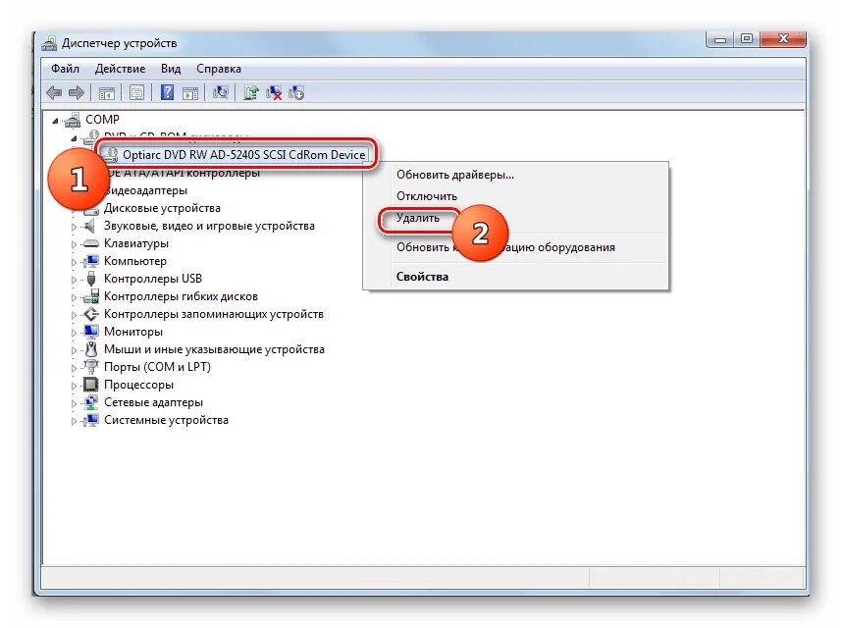Expand the Звуковые, видео и игровые устройства node
Screen dimensions: 841x628
(74, 227)
